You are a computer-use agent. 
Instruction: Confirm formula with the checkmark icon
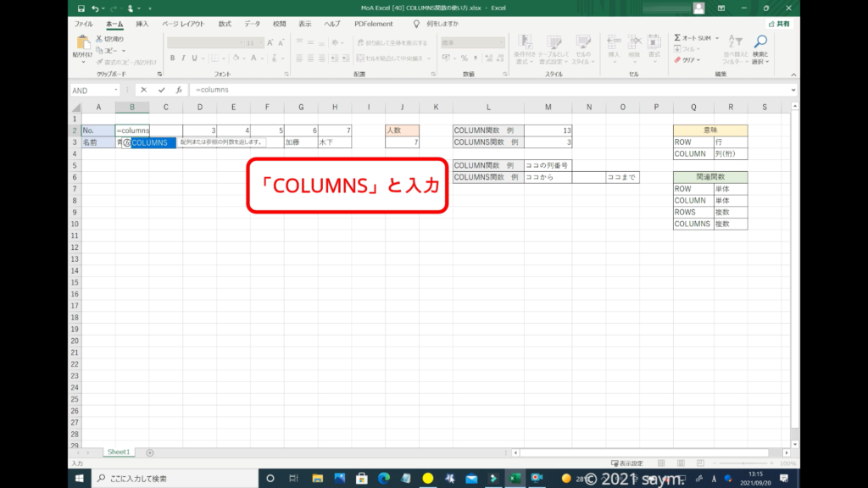[161, 90]
